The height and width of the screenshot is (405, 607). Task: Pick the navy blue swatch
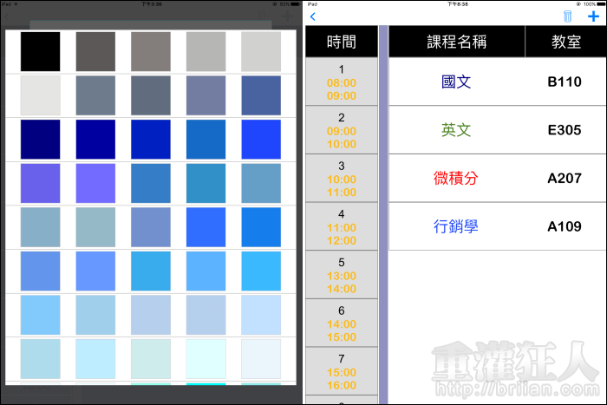40,140
